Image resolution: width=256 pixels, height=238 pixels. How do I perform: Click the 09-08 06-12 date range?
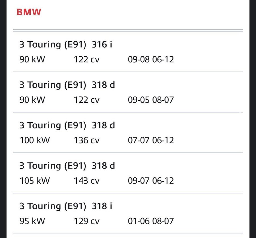click(151, 59)
